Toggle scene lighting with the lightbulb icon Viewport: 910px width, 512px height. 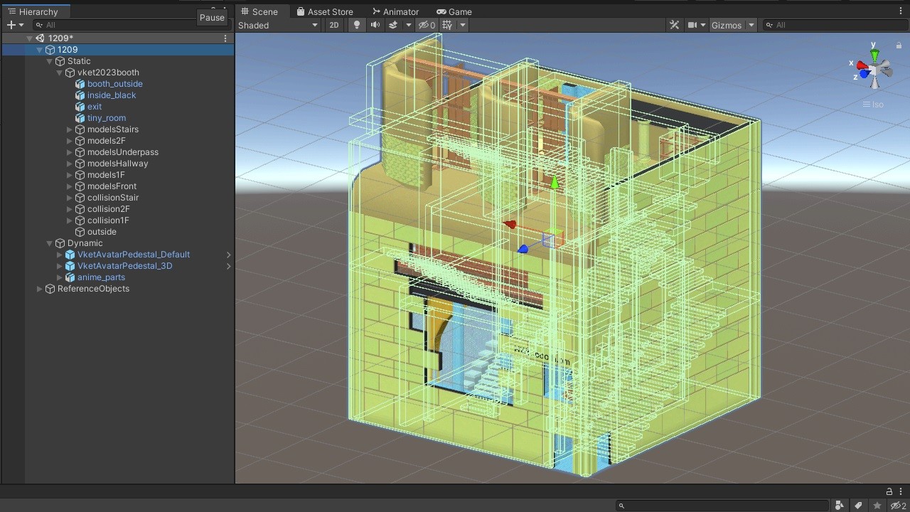coord(357,25)
